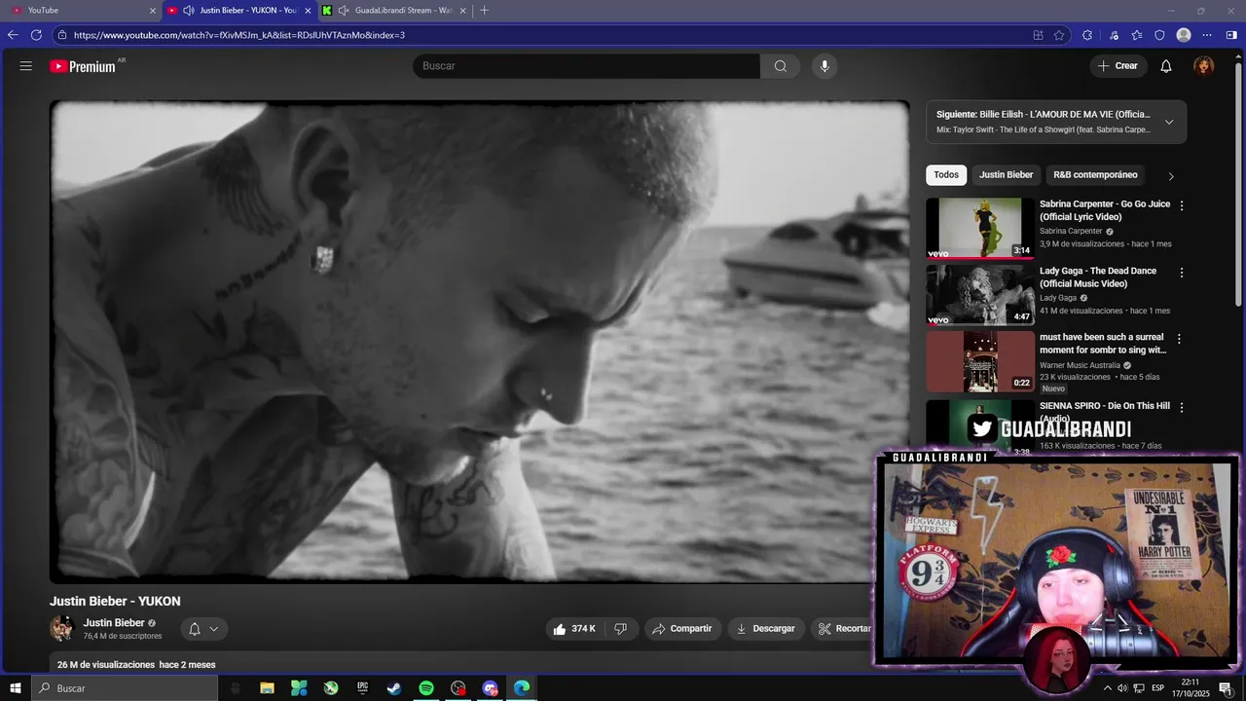This screenshot has height=701, width=1246.
Task: Click the Compartir share button
Action: (682, 629)
